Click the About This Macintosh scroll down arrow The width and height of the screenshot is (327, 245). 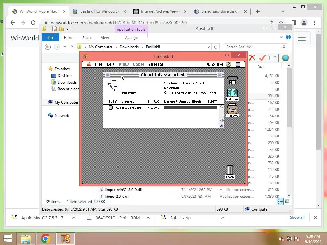(x=222, y=120)
